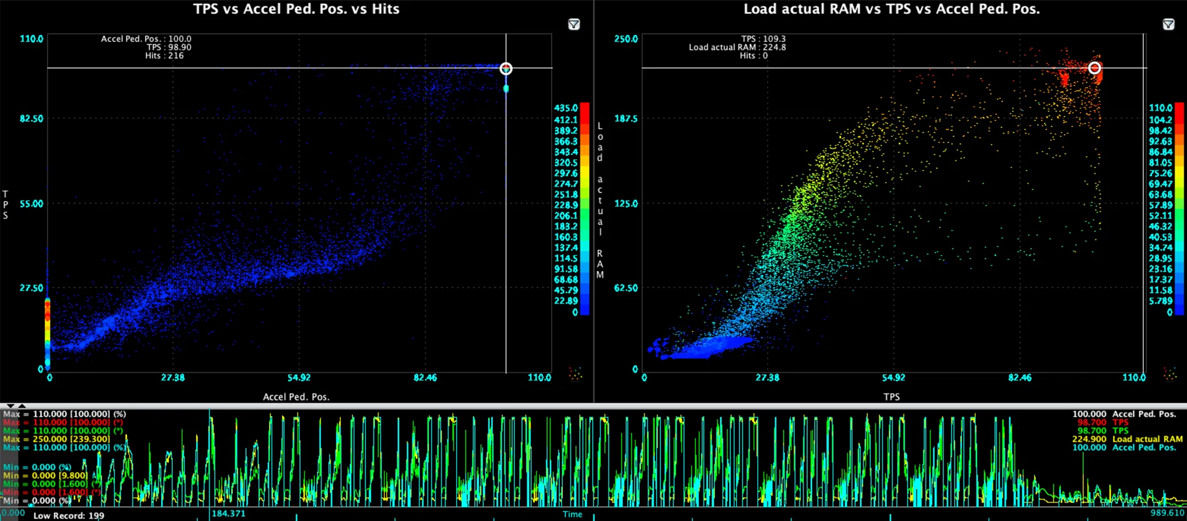The width and height of the screenshot is (1187, 521).
Task: Click the '5.789' value on right color scale
Action: tap(1161, 301)
